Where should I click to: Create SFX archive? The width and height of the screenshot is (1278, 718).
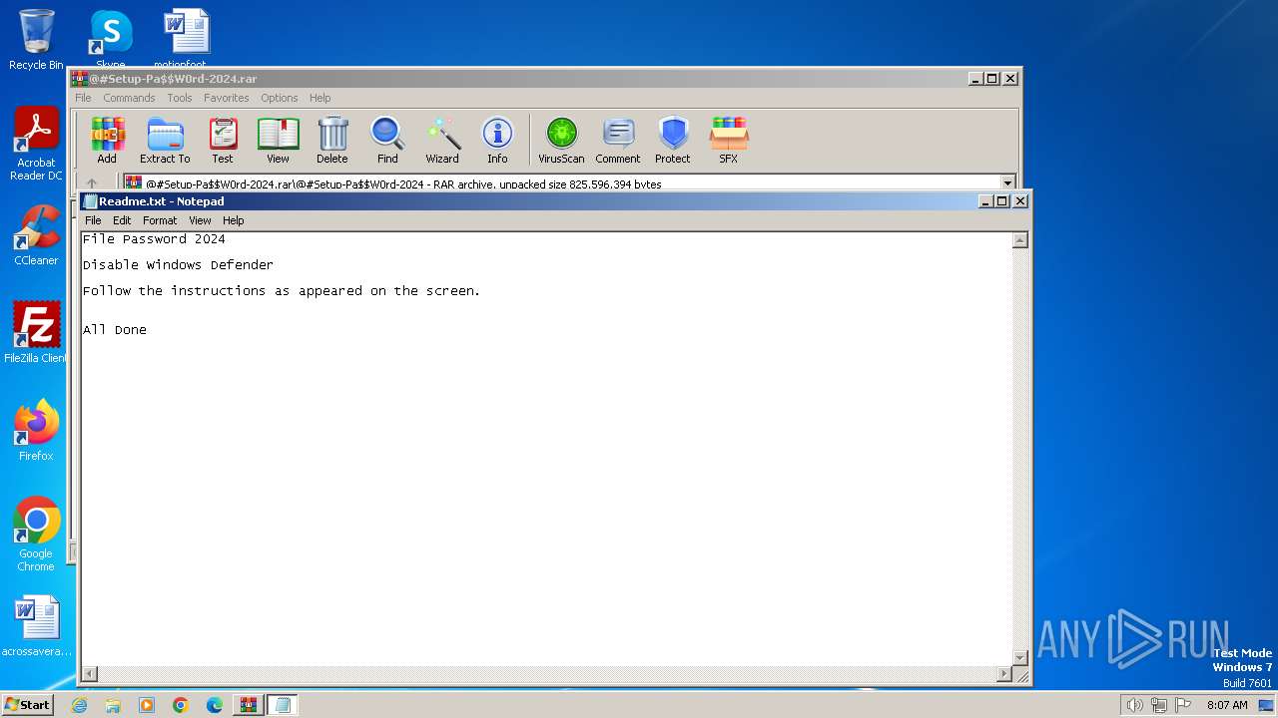coord(729,141)
